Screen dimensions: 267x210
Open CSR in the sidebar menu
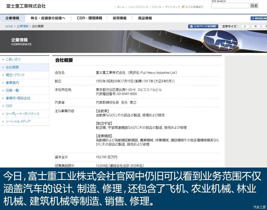(9, 106)
